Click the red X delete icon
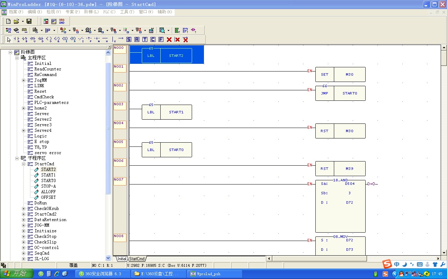 tap(169, 39)
